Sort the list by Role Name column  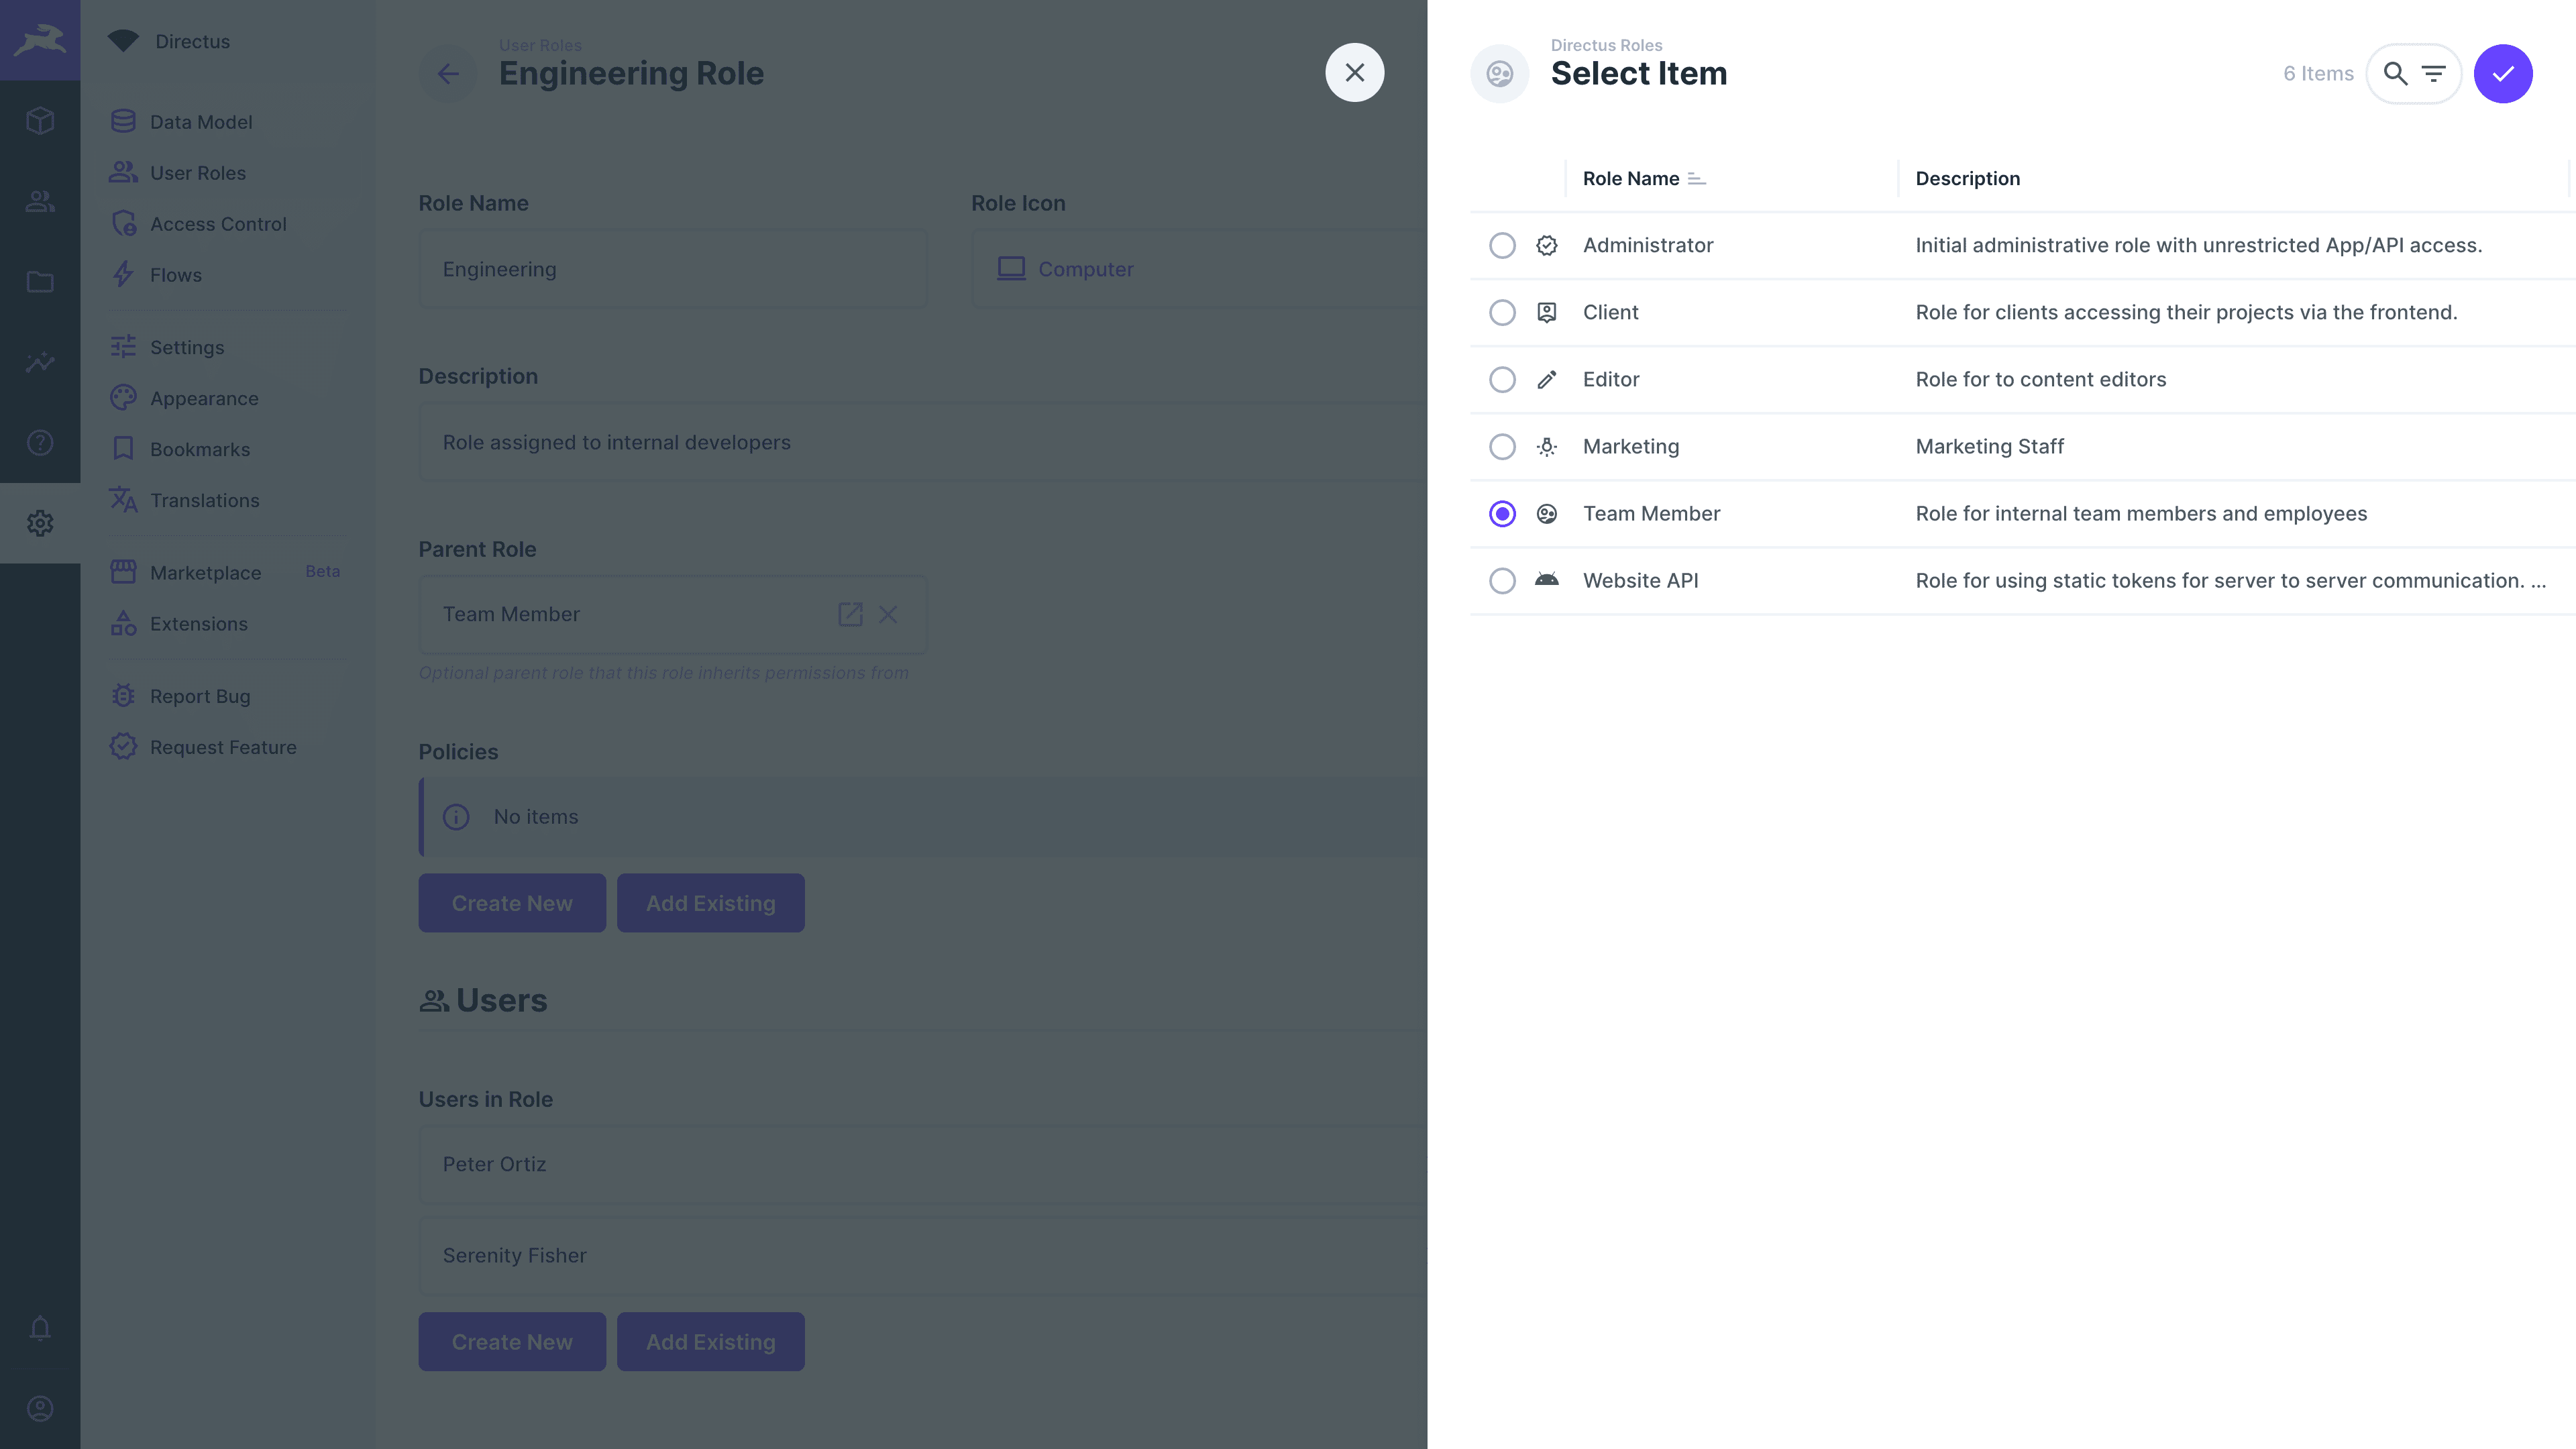pyautogui.click(x=1643, y=178)
